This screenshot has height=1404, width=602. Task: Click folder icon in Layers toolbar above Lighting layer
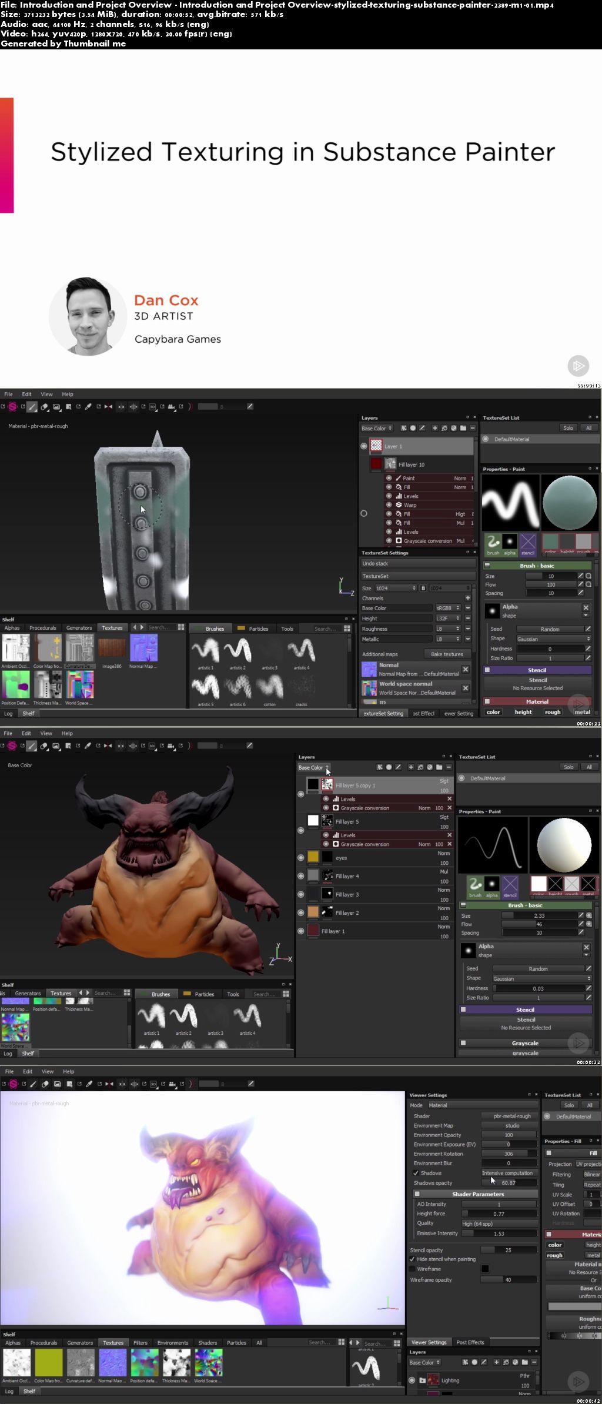point(525,1362)
